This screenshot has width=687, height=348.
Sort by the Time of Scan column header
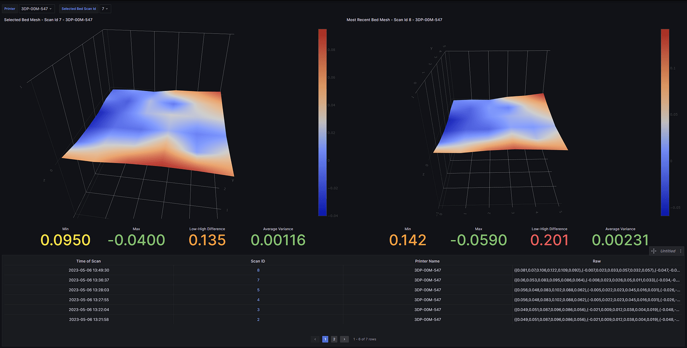89,261
